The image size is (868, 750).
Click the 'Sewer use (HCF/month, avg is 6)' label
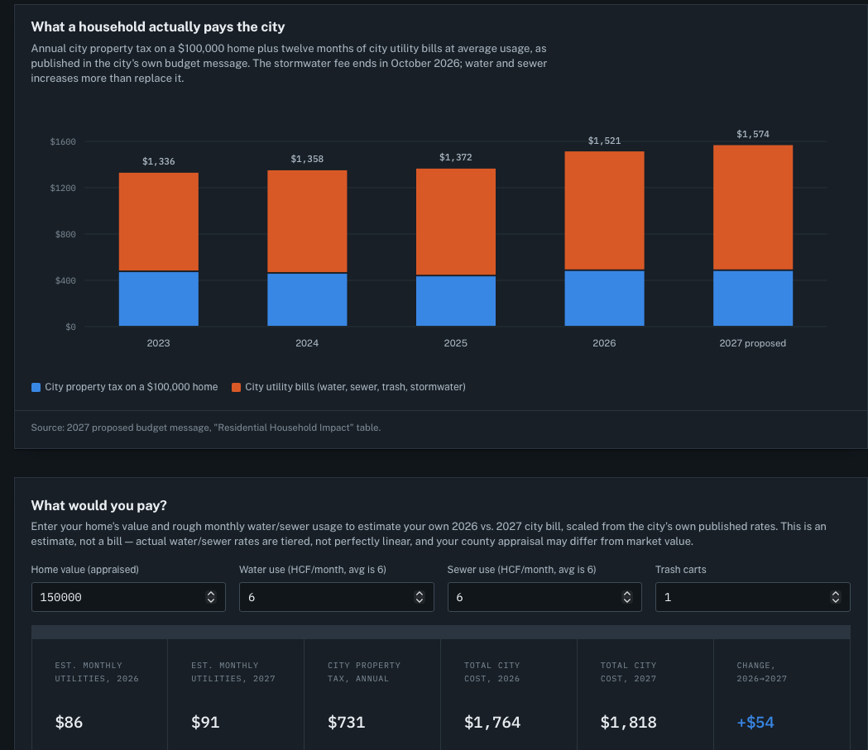521,570
